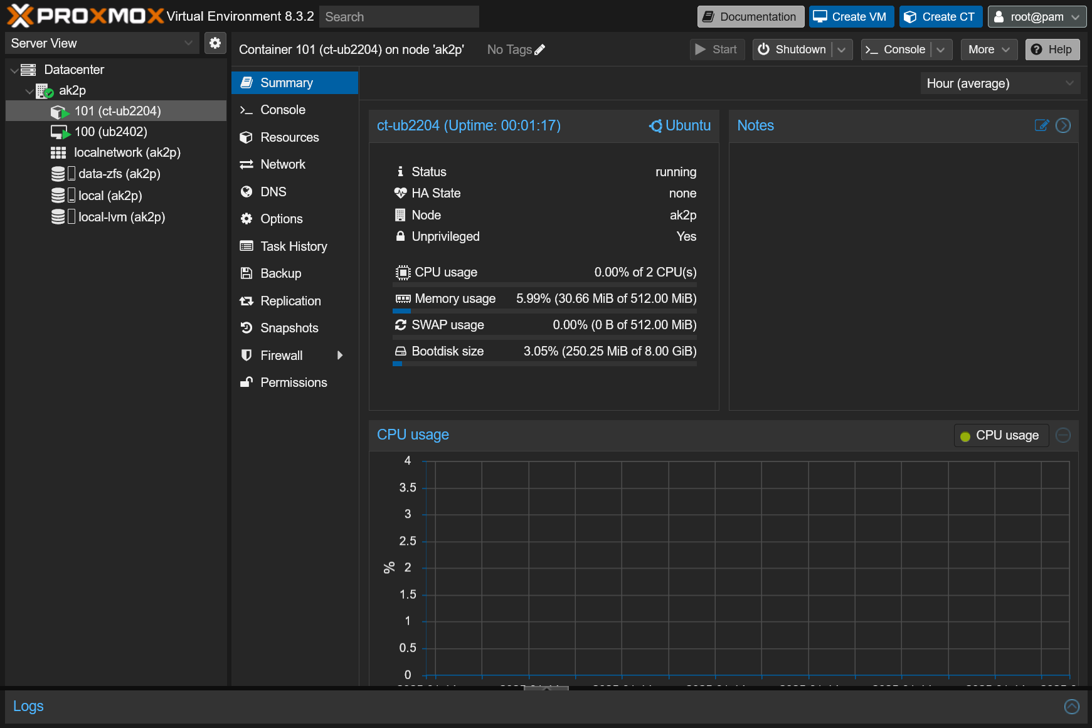Viewport: 1092px width, 728px height.
Task: Select 100 (ub2402) in tree
Action: 116,132
